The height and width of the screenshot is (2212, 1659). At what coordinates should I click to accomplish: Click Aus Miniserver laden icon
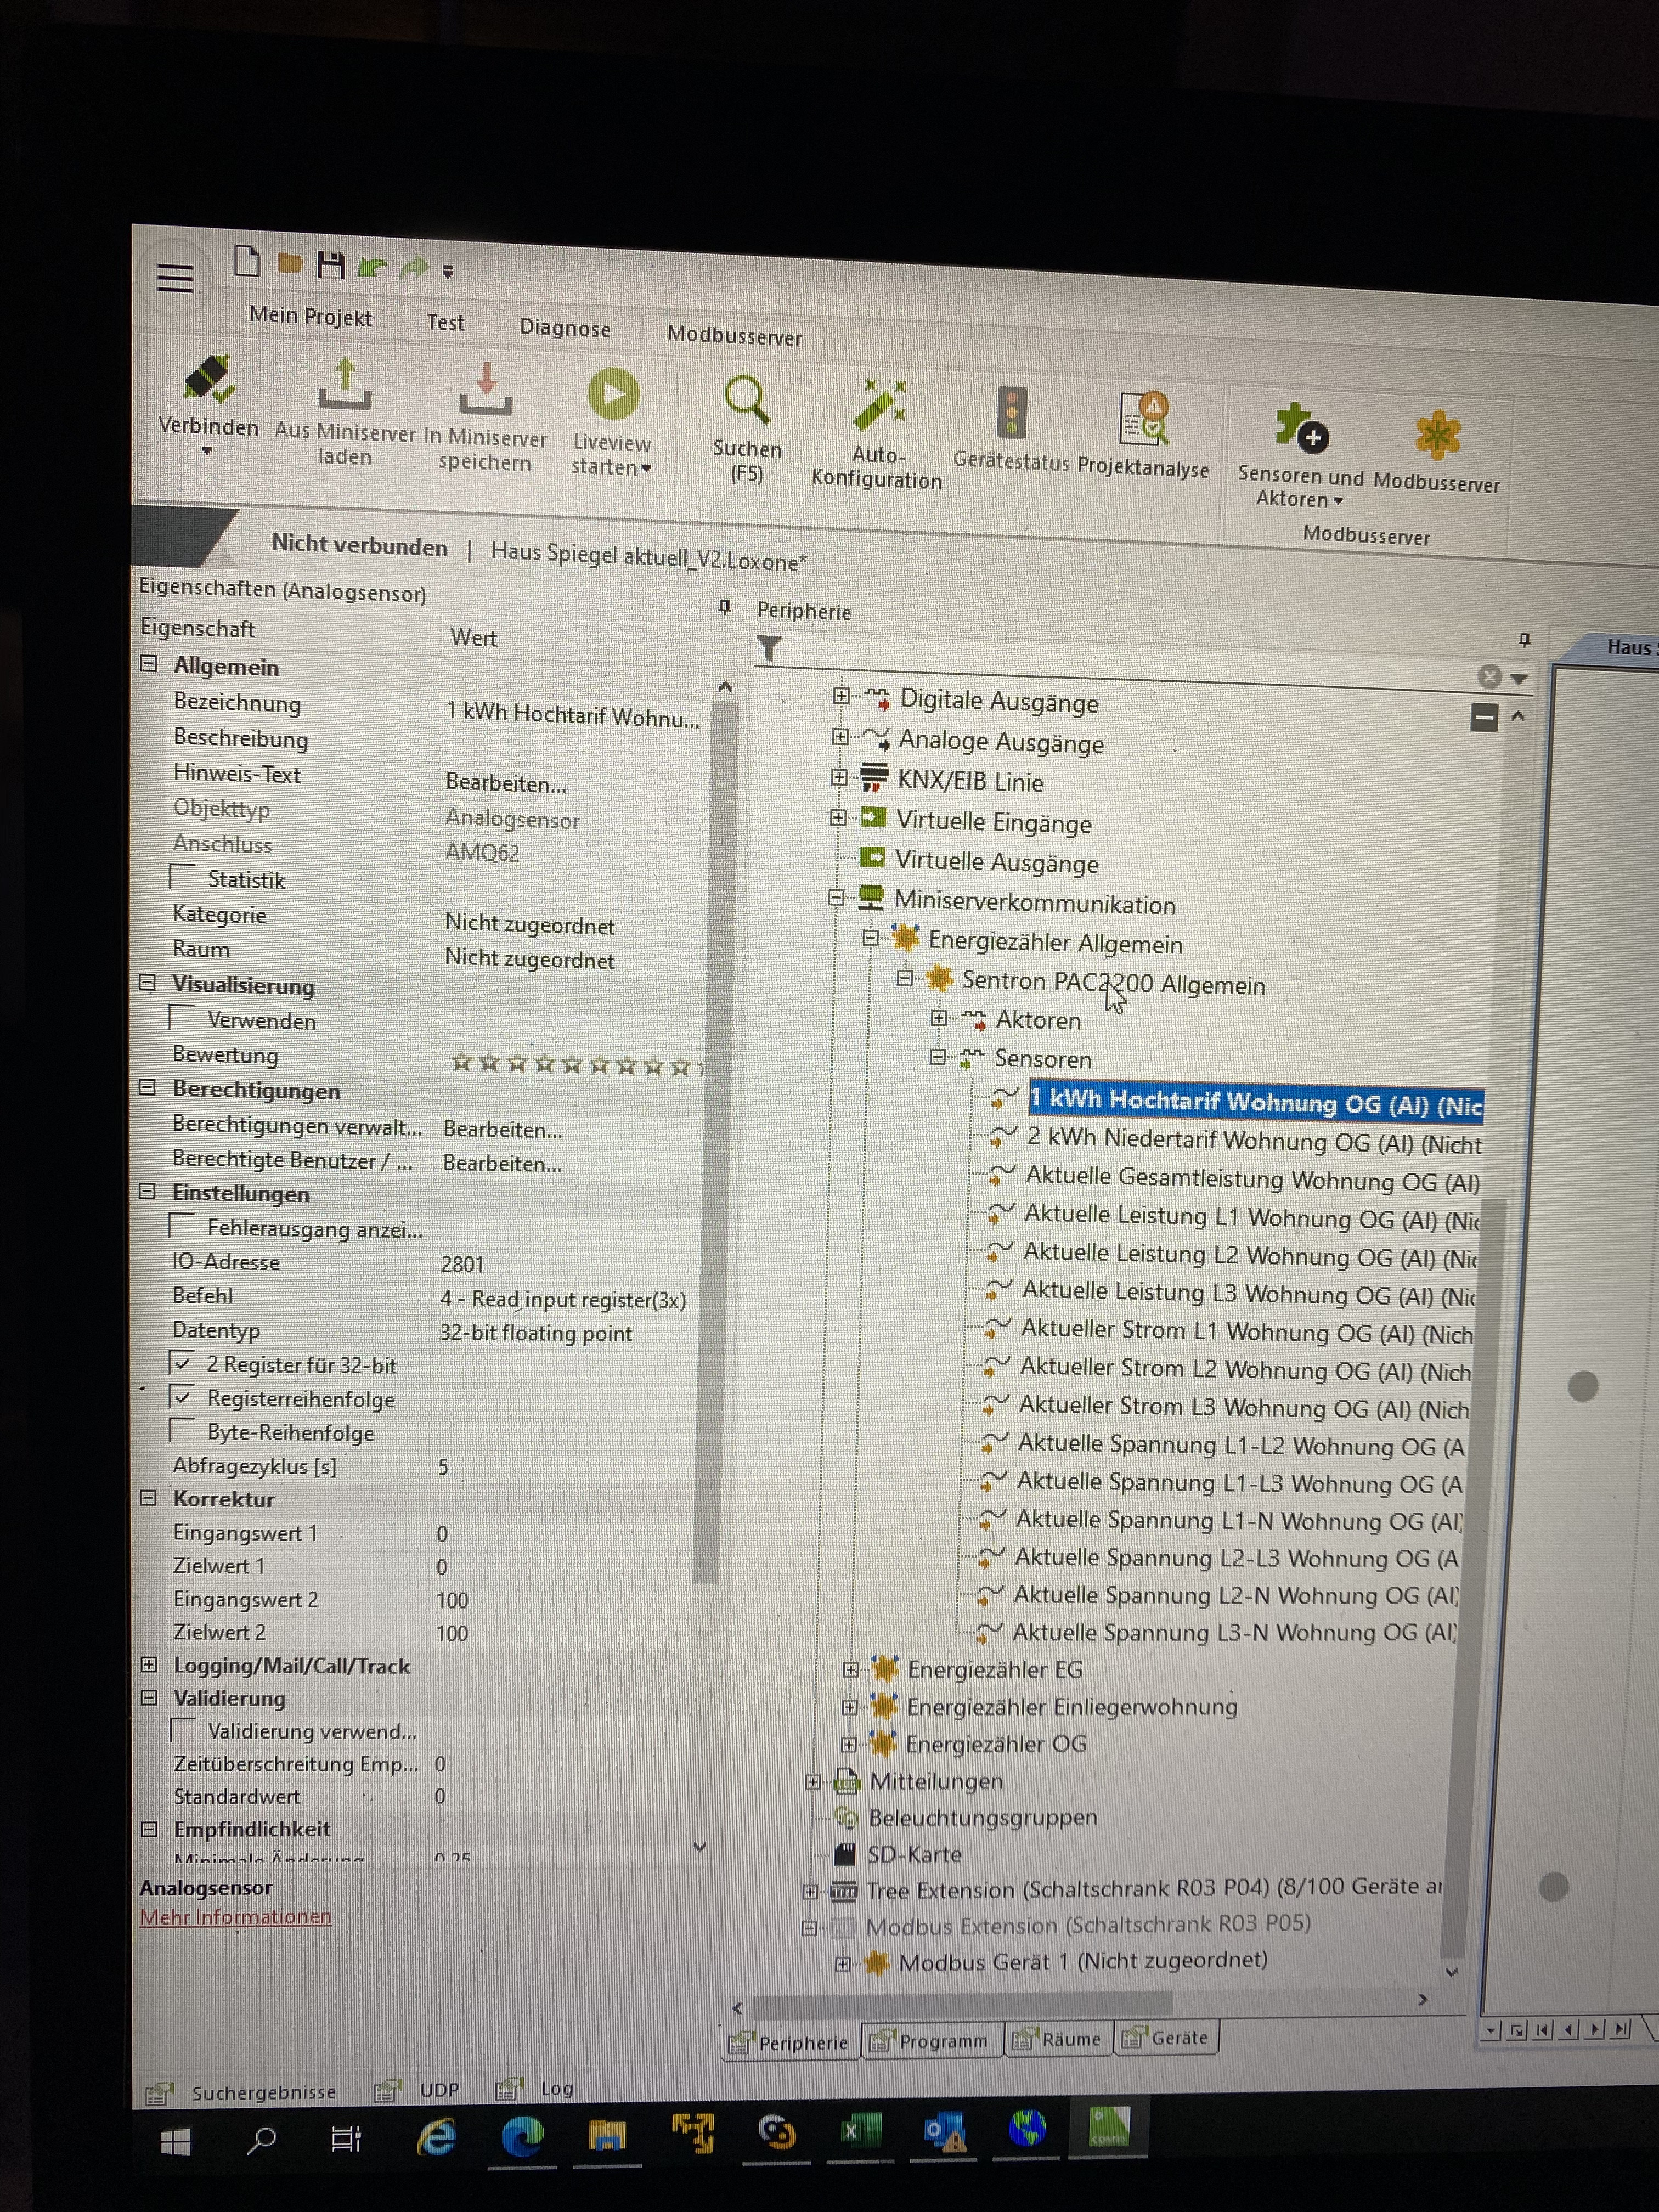point(345,385)
